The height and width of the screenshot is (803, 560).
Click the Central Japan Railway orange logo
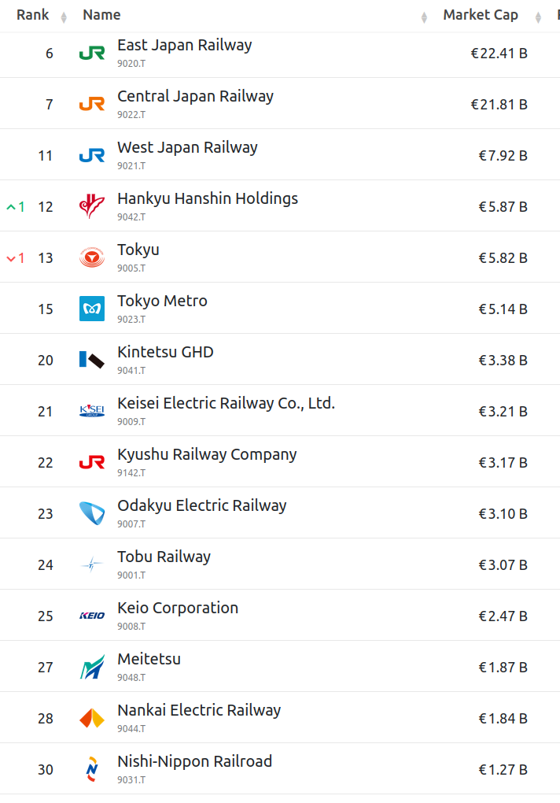[92, 104]
